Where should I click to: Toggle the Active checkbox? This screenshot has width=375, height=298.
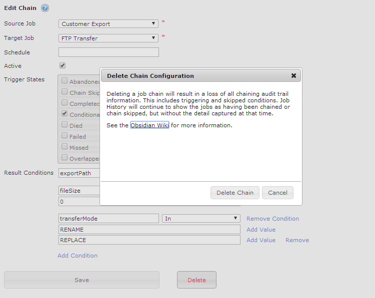pyautogui.click(x=62, y=65)
